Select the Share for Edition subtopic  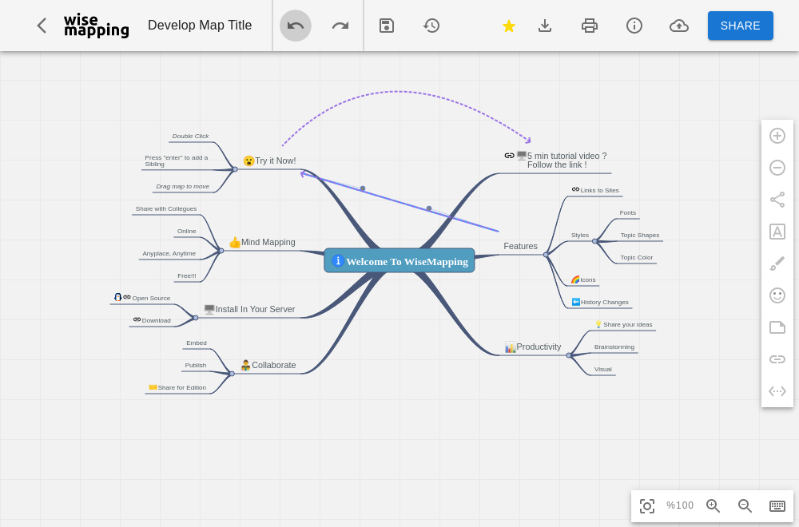click(177, 387)
